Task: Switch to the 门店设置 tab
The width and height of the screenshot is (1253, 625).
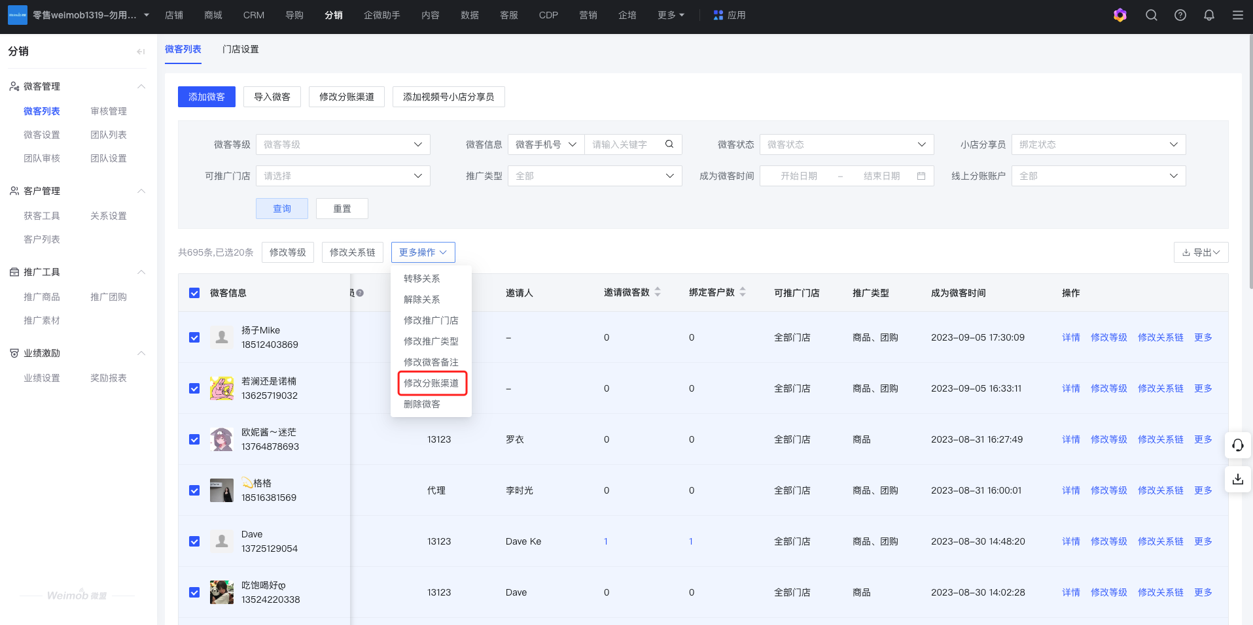Action: (x=241, y=49)
